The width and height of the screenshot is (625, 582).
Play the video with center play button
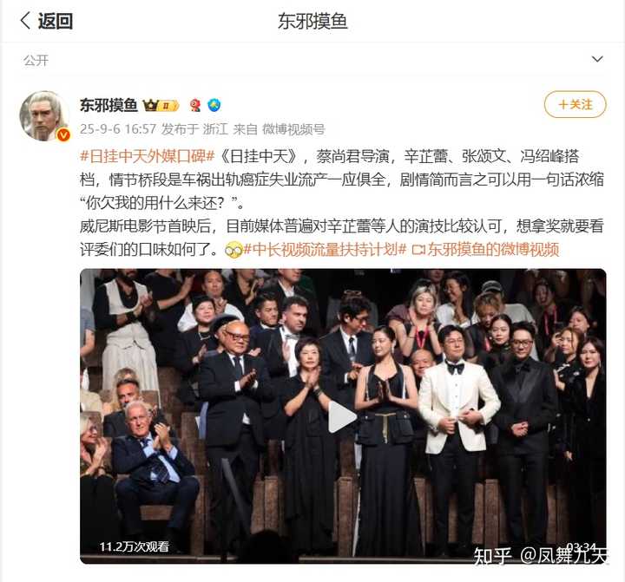coord(342,416)
